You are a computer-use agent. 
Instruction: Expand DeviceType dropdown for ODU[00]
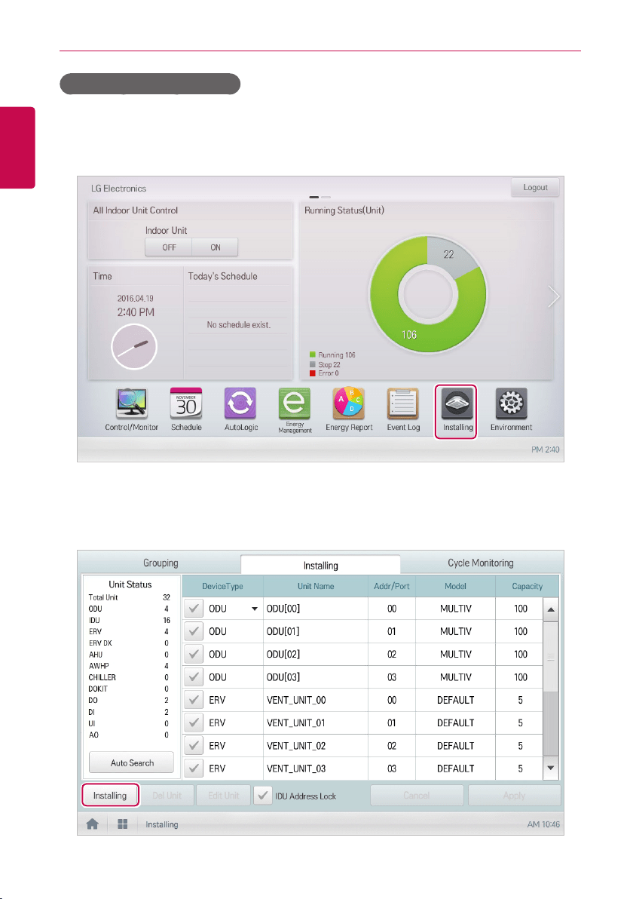pos(255,609)
